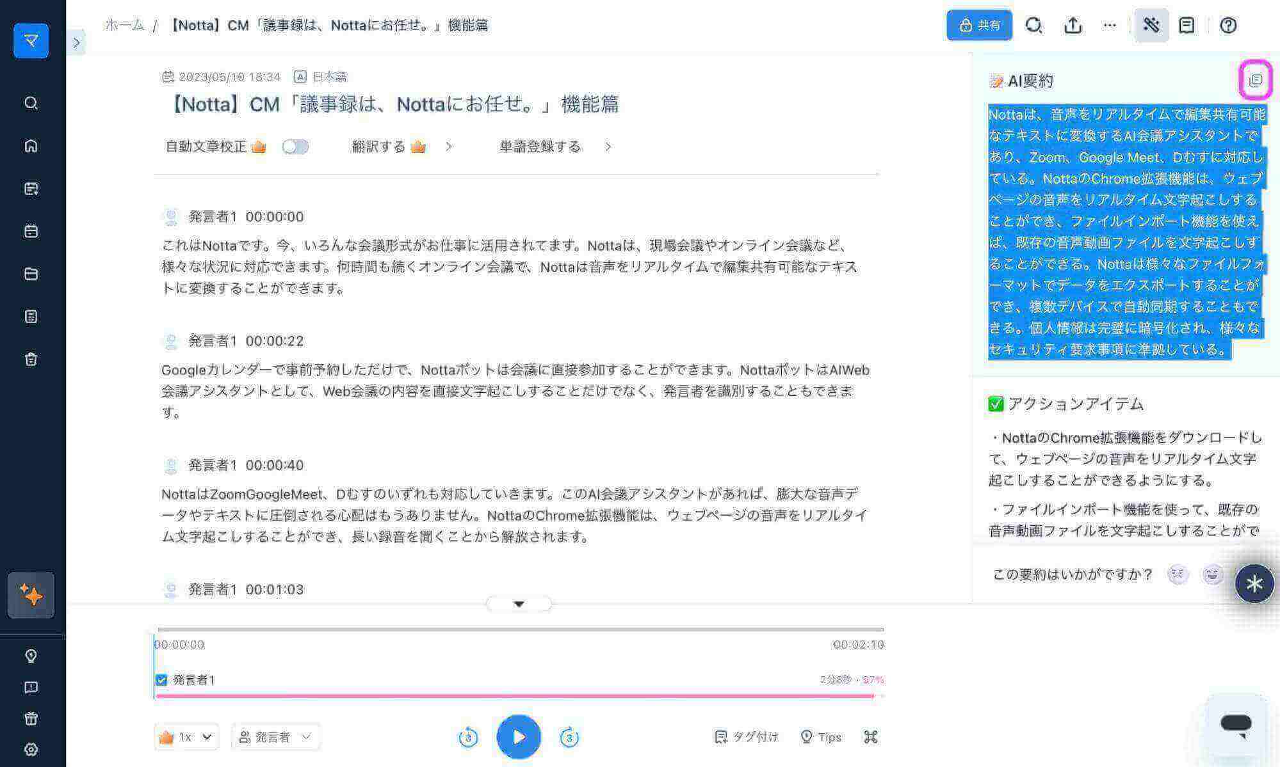Viewport: 1280px width, 767px height.
Task: Click the paragraph starting これはNottaです
Action: point(509,266)
